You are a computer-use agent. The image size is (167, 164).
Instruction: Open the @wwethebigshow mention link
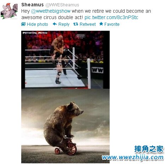51,11
